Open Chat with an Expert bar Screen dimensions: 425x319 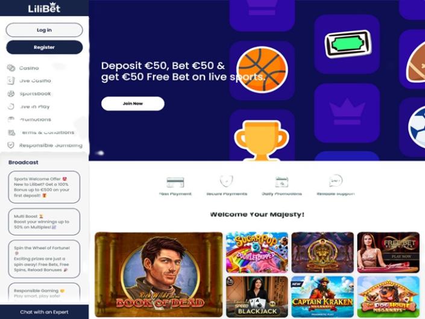44,312
